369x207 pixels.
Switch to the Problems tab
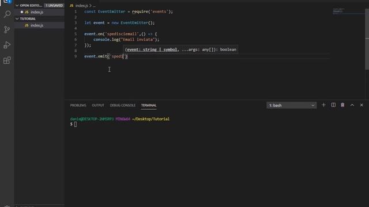coord(78,105)
